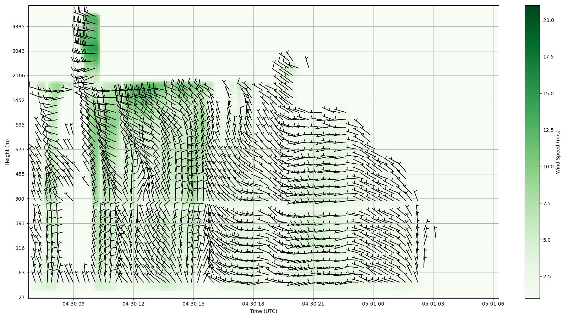Screen dimensions: 568x319
Task: Click the 27 height tick label
Action: pyautogui.click(x=21, y=297)
